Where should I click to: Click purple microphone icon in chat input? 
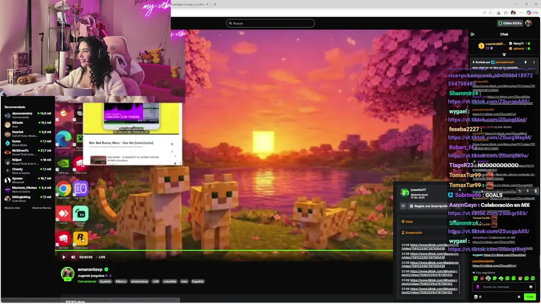tap(478, 287)
